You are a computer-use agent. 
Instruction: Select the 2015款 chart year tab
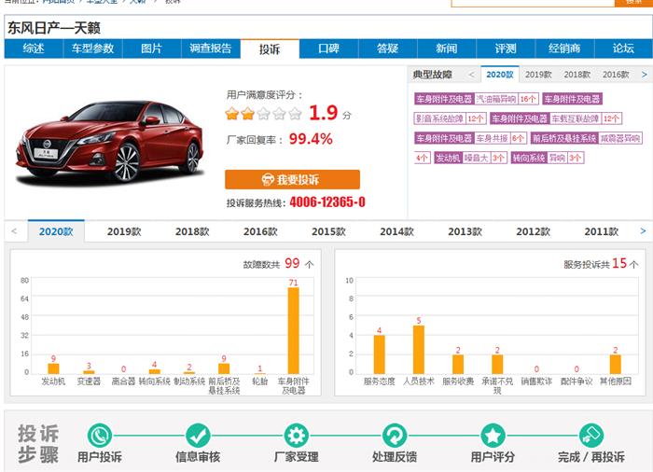point(329,231)
